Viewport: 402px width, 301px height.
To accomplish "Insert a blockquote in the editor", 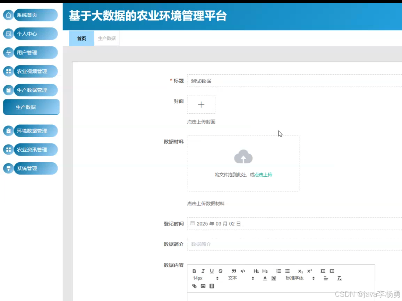I will [234, 271].
